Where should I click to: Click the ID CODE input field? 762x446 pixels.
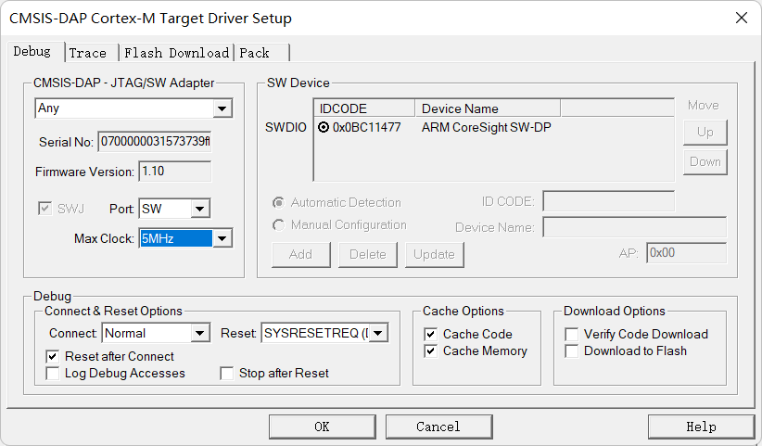(609, 201)
